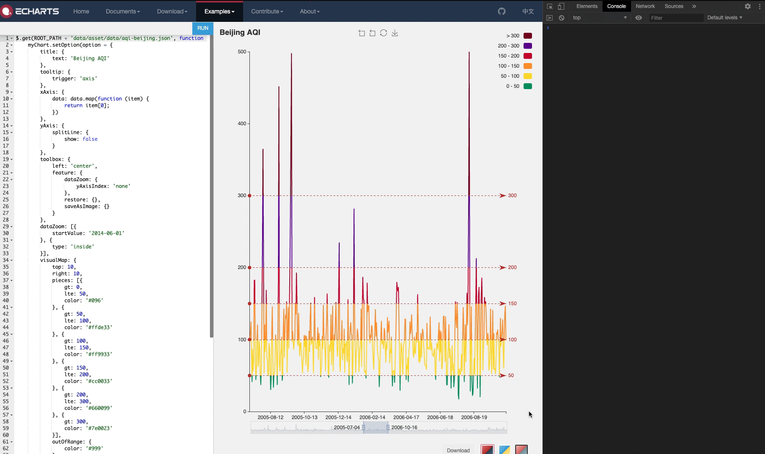Viewport: 765px width, 454px height.
Task: Select the DevTools inspect element tool
Action: pyautogui.click(x=550, y=6)
